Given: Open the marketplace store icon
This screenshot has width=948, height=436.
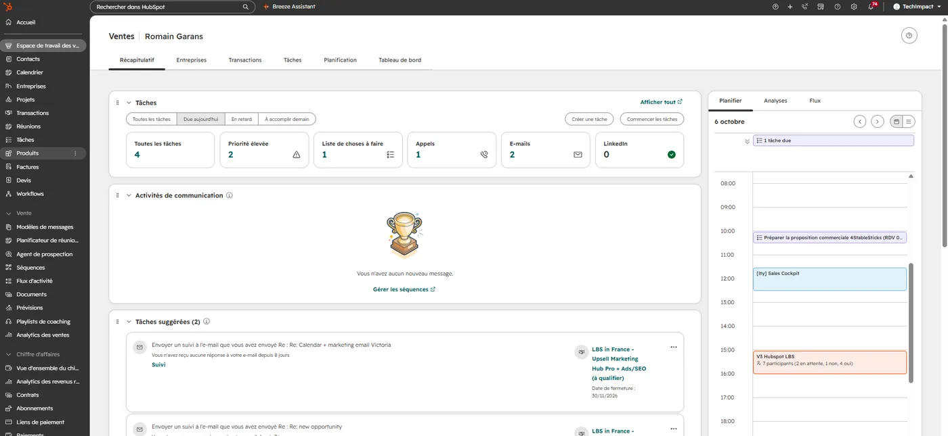Looking at the screenshot, I should 821,7.
